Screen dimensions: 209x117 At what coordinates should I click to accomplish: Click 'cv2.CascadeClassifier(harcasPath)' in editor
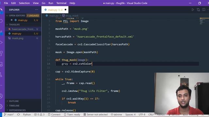tap(104, 45)
